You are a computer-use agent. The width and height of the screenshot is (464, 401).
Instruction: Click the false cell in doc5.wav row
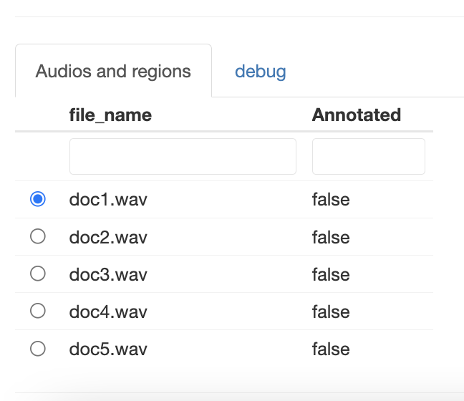tap(331, 349)
